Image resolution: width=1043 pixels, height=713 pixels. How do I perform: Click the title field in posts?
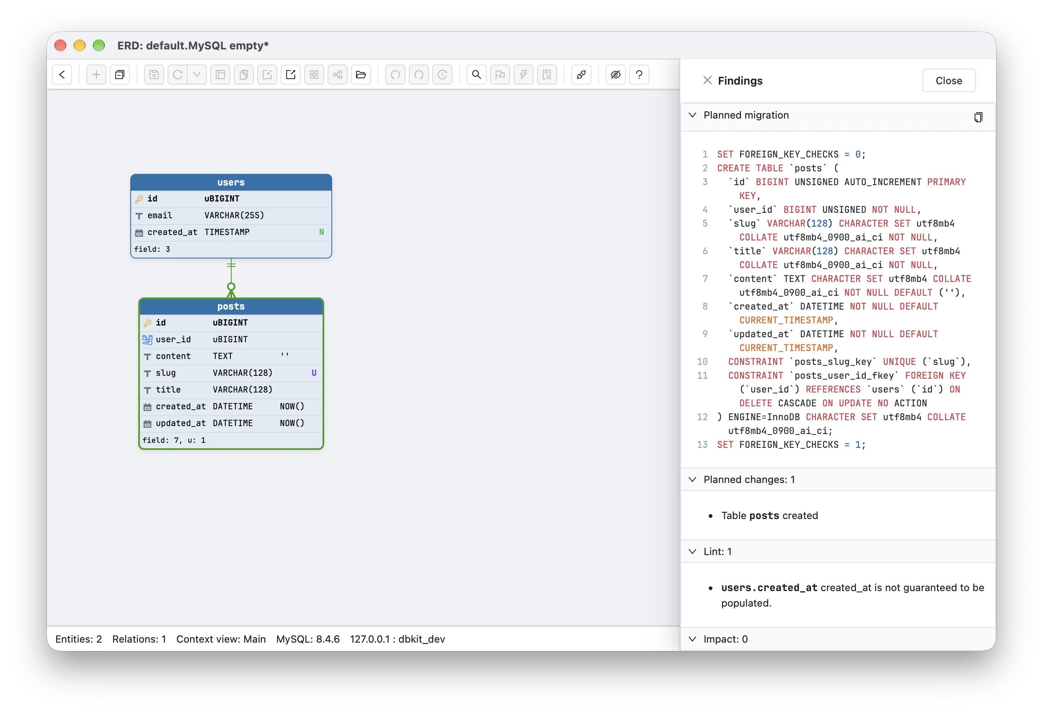point(231,390)
